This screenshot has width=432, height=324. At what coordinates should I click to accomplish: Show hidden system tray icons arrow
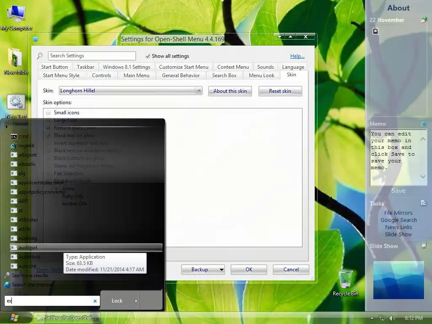point(372,318)
